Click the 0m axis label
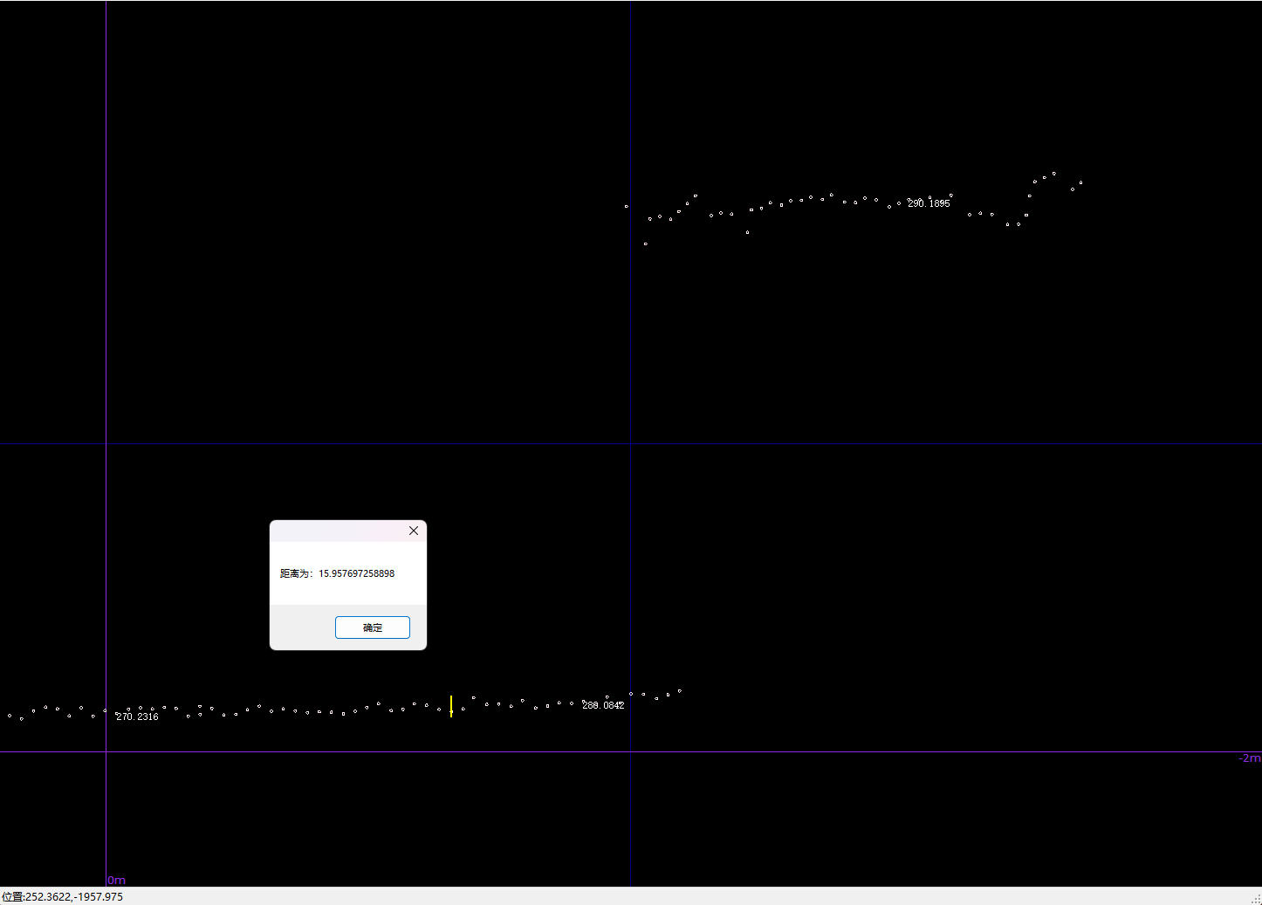Image resolution: width=1262 pixels, height=905 pixels. (x=116, y=880)
